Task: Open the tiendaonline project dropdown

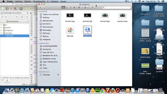Action: coord(15,21)
